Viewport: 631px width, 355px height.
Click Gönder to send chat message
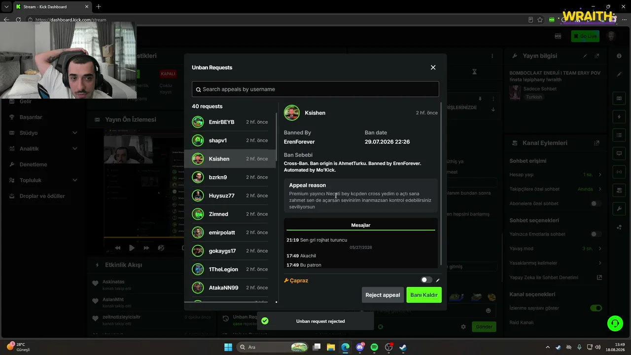coord(484,327)
